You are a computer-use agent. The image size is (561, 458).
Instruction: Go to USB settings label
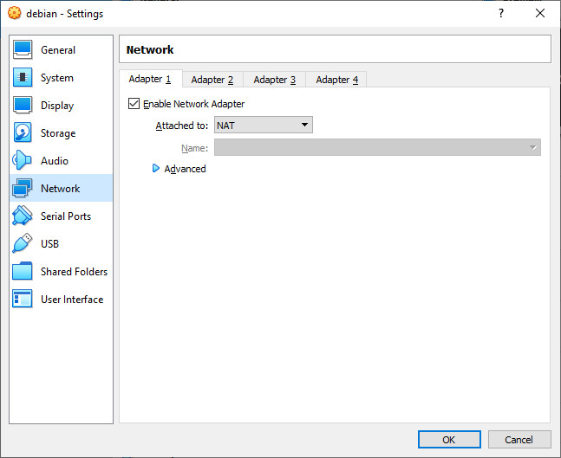coord(49,243)
